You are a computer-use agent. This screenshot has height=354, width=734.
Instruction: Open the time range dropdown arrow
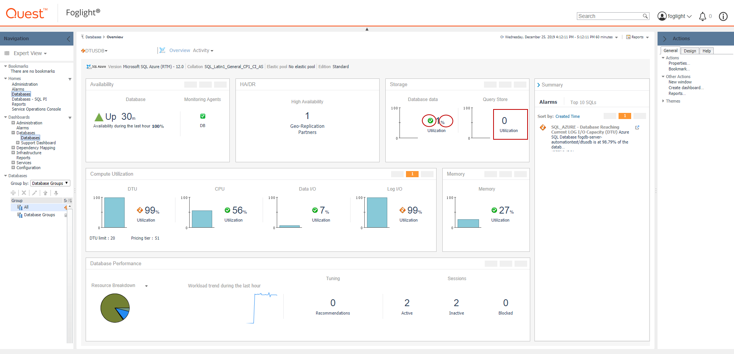pyautogui.click(x=616, y=38)
